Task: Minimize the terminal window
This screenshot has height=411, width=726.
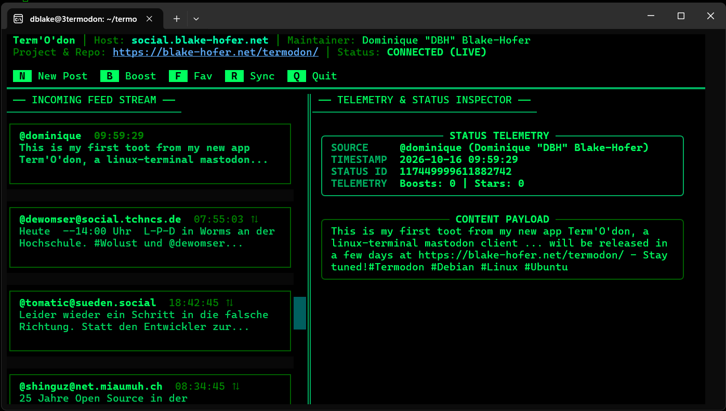Action: click(651, 16)
